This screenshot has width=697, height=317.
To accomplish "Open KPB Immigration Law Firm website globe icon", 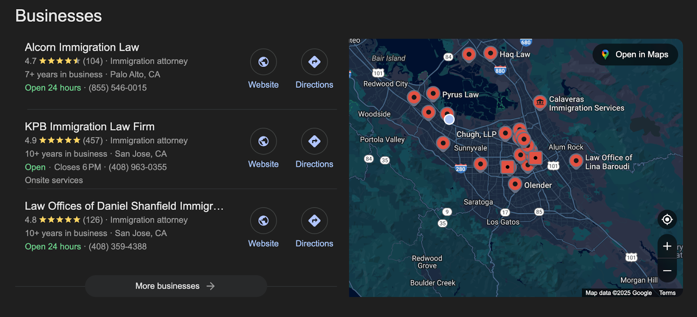I will tap(263, 141).
